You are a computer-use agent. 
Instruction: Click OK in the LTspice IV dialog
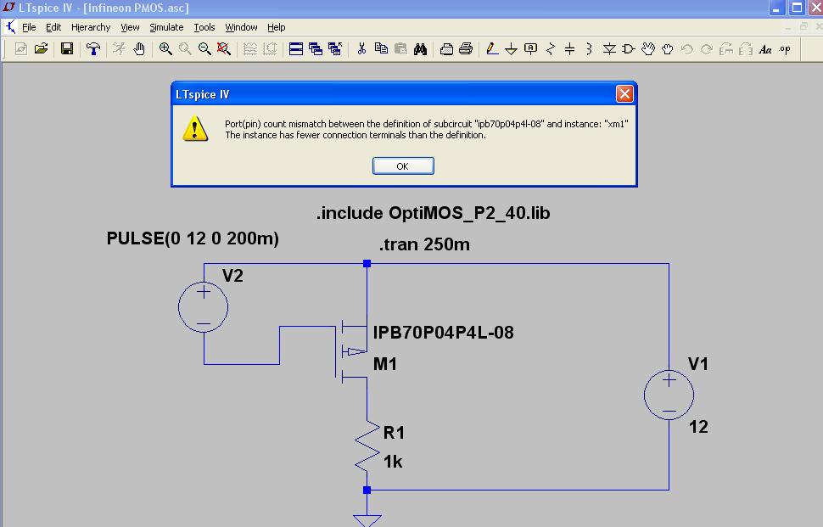click(x=403, y=165)
